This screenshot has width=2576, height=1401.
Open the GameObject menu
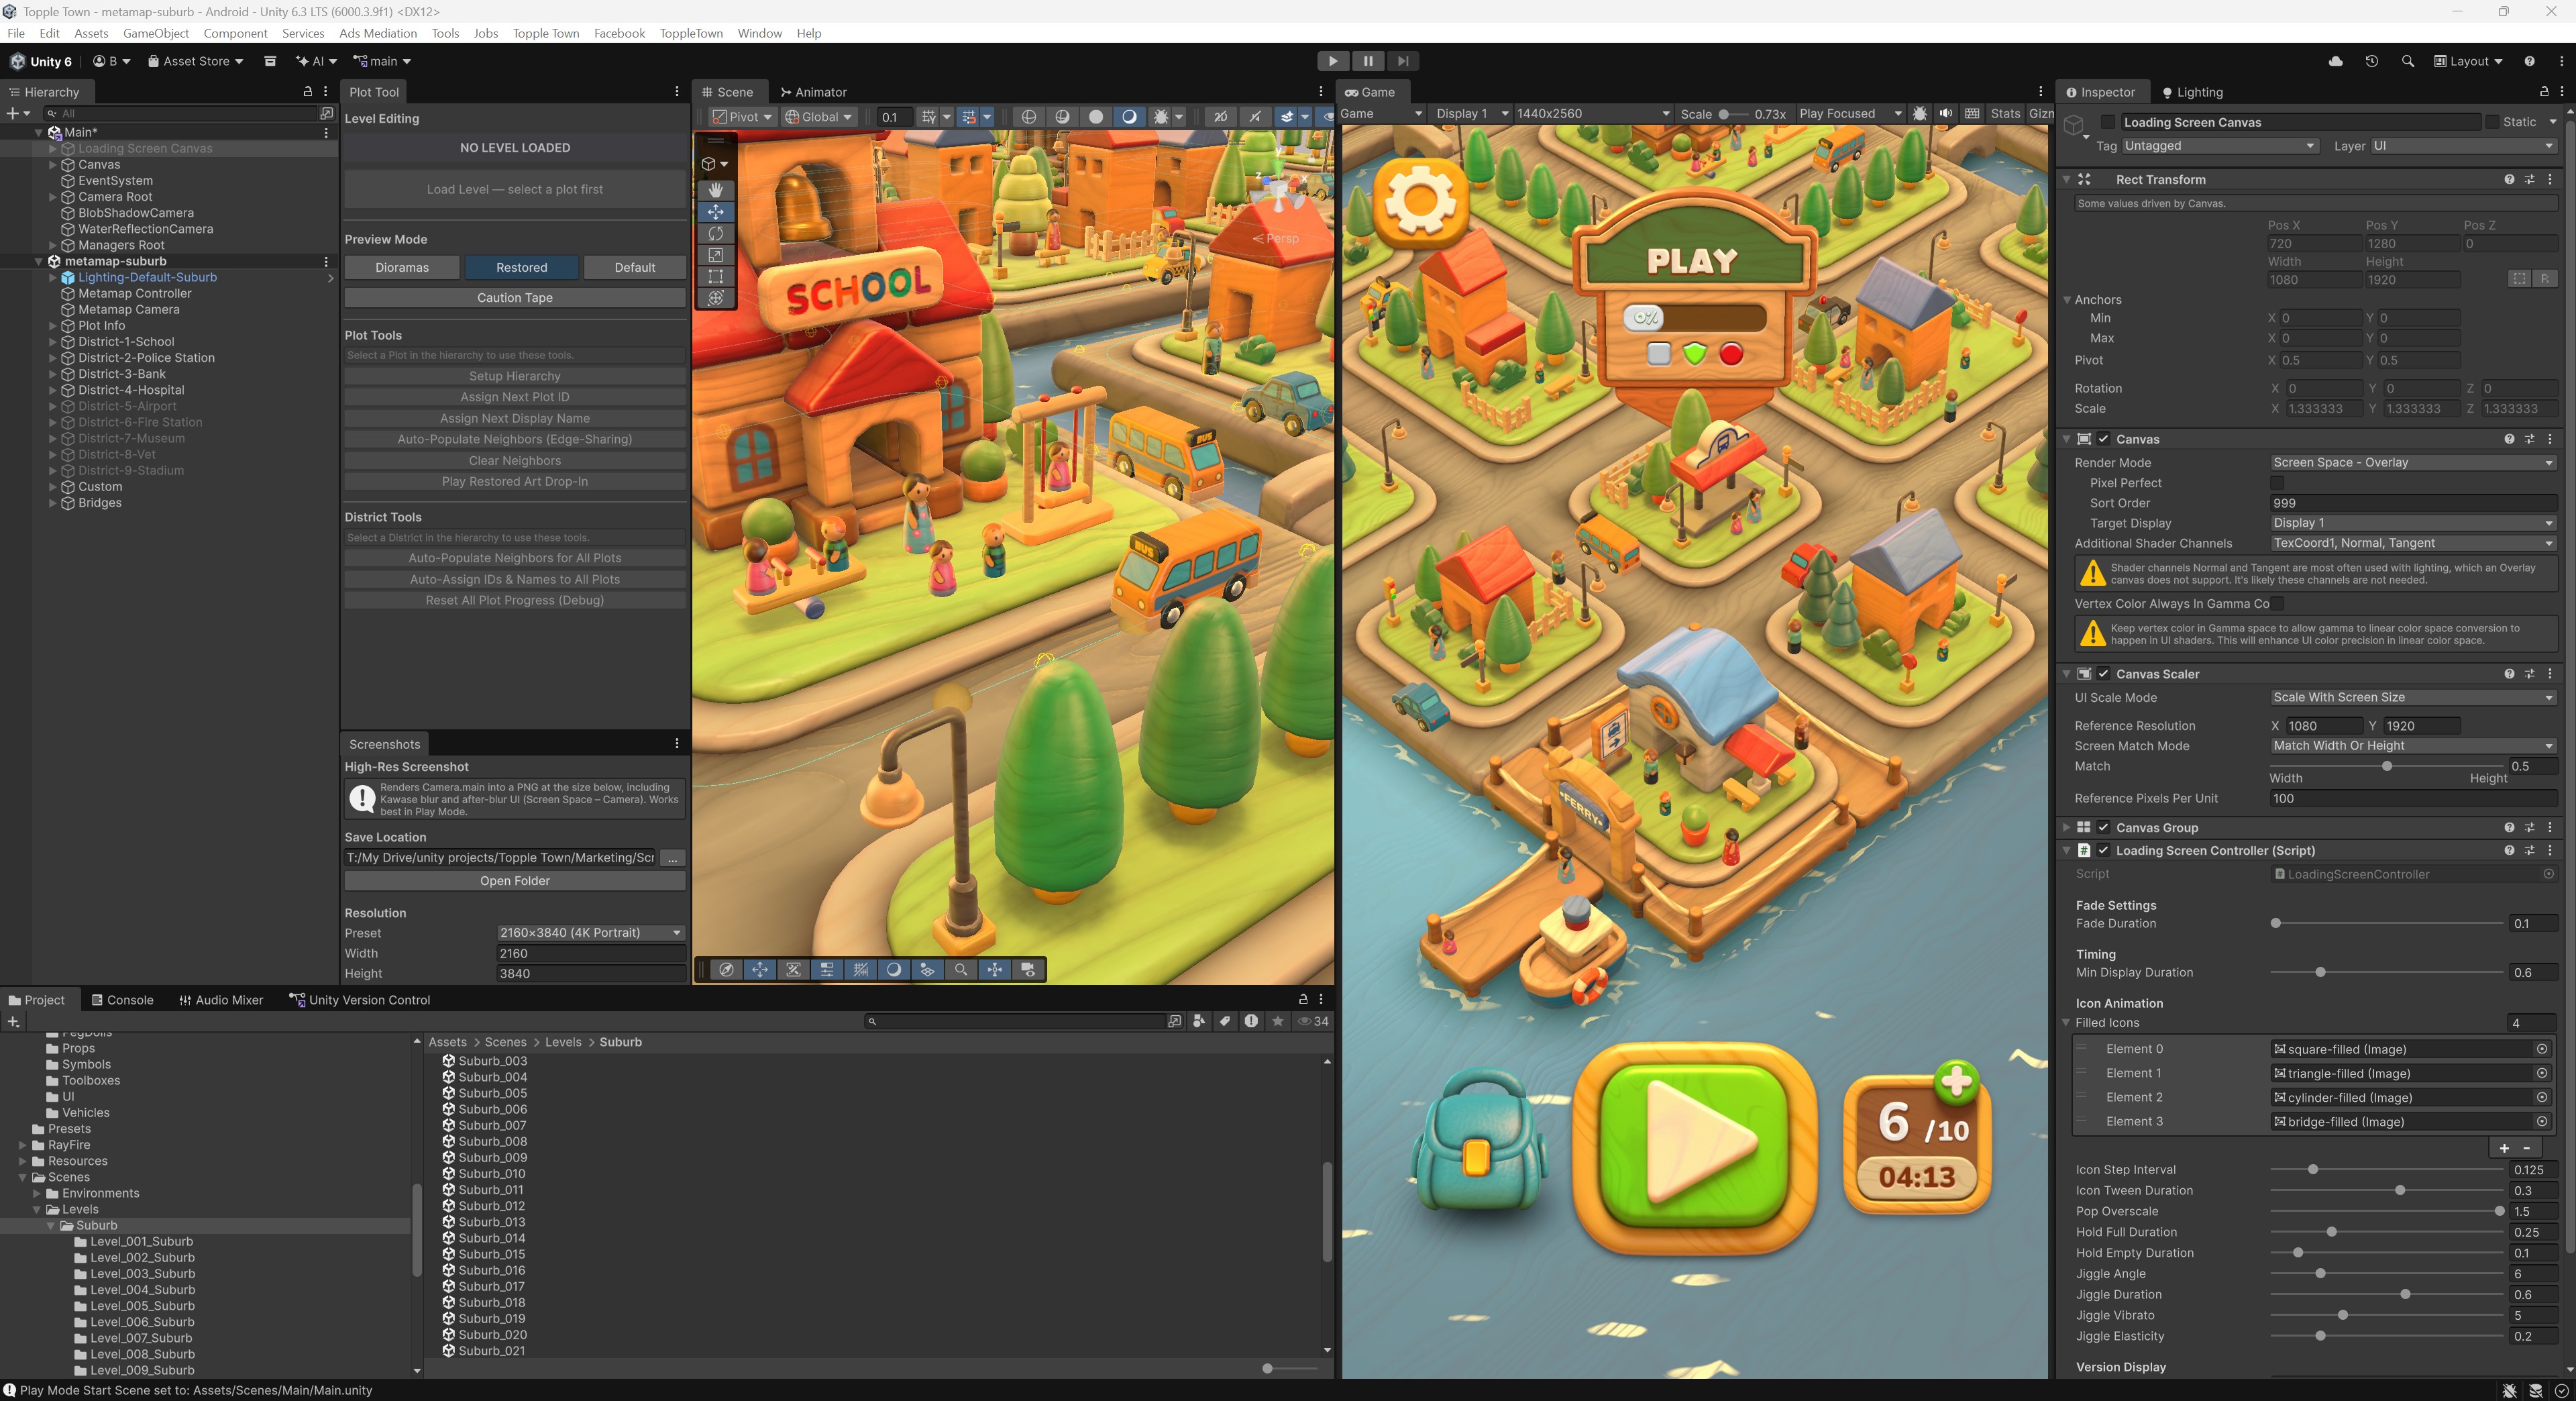point(156,33)
